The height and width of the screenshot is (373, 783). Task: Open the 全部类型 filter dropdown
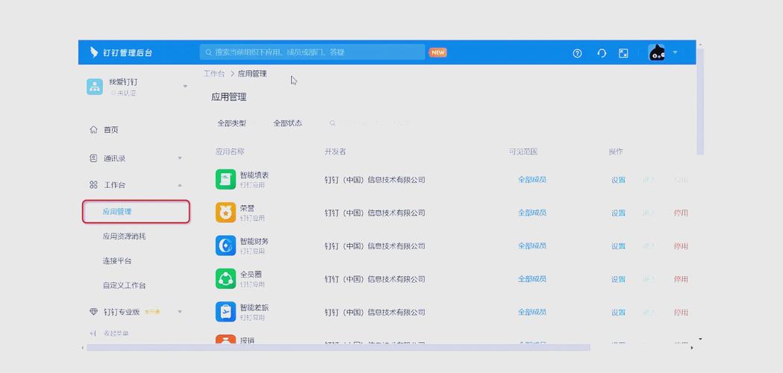click(x=234, y=123)
